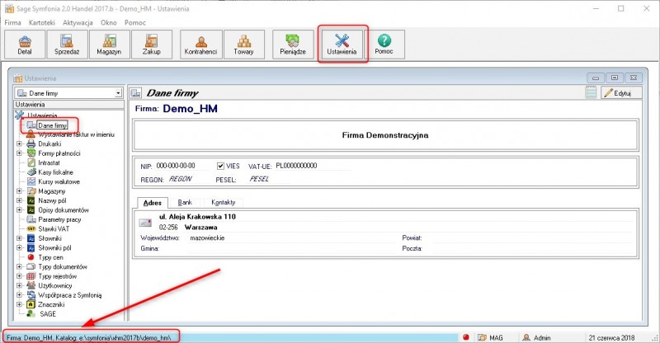Select Dane firmy in the tree
The height and width of the screenshot is (343, 660).
[52, 125]
